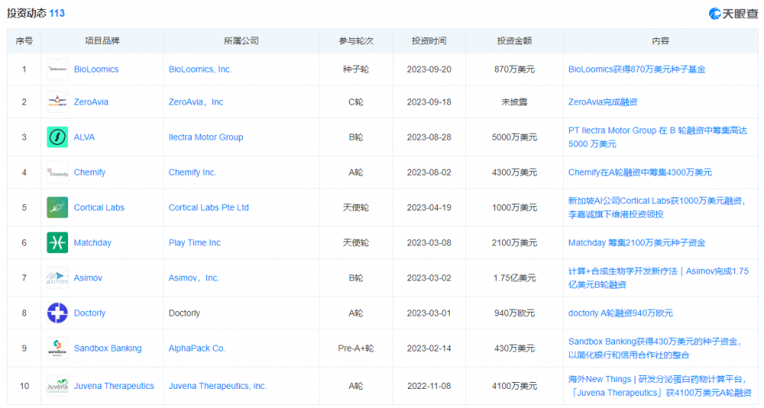This screenshot has height=408, width=764.
Task: Click the Cortical Labs logo icon
Action: click(57, 207)
